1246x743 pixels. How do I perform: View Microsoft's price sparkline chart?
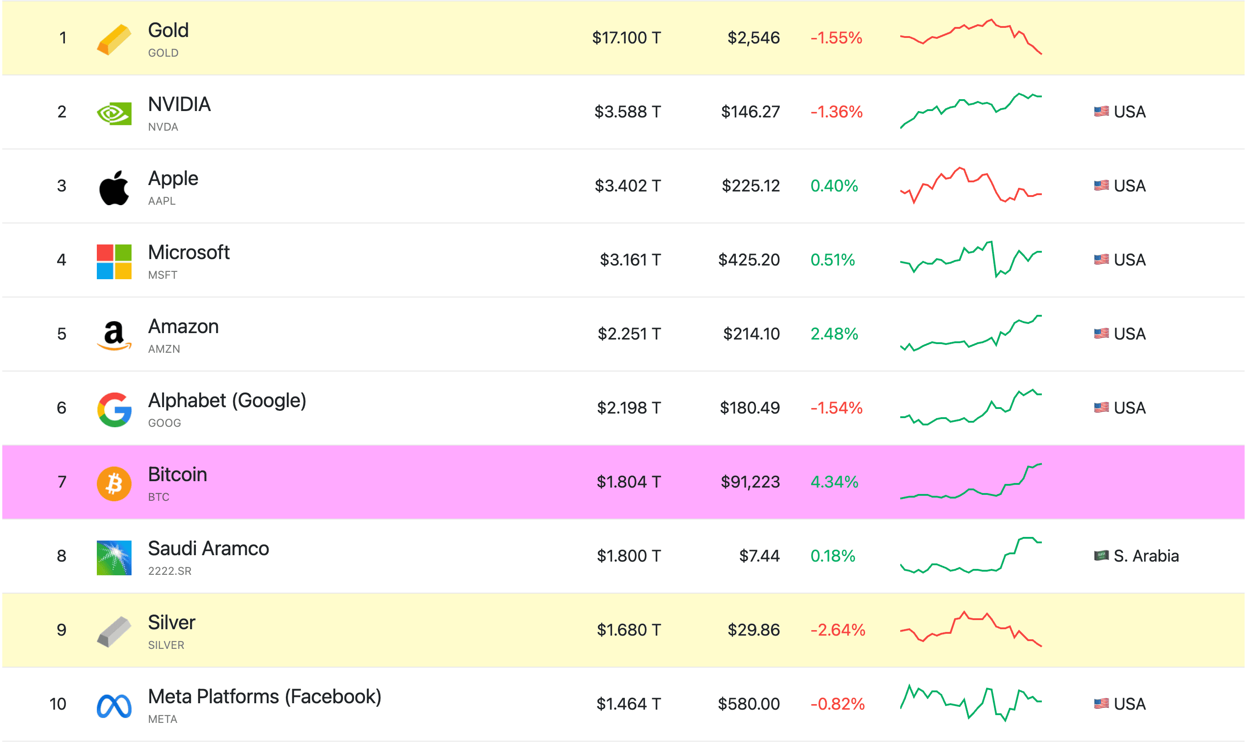coord(971,260)
